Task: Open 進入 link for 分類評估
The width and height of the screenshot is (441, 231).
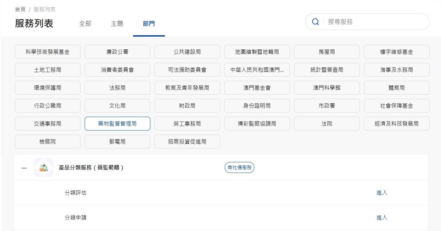Action: coord(382,193)
